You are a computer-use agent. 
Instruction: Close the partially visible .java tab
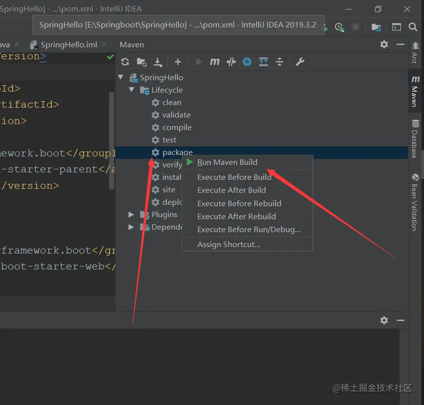tap(17, 44)
